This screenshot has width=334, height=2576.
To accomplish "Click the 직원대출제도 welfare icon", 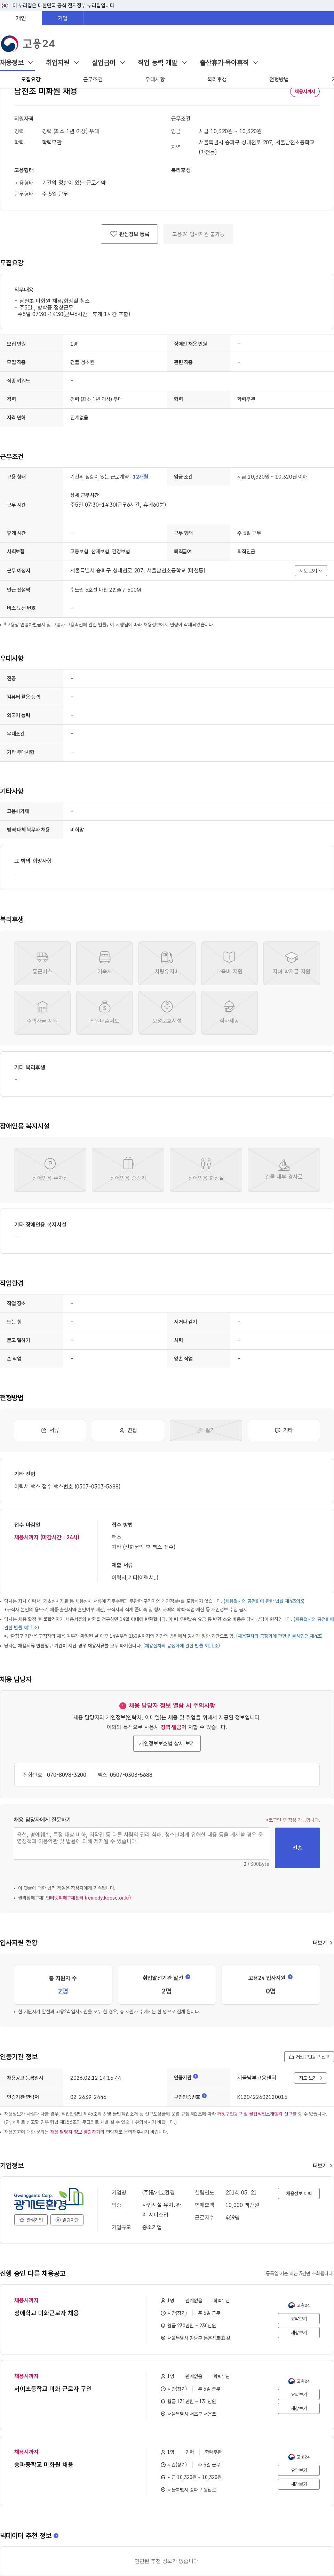I will pos(104,1012).
